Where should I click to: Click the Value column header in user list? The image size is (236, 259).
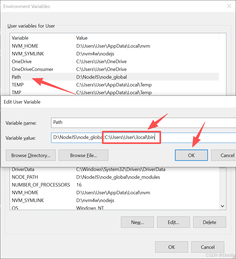[x=147, y=38]
